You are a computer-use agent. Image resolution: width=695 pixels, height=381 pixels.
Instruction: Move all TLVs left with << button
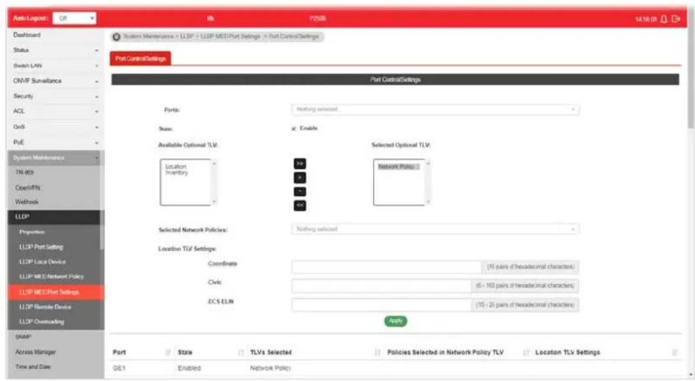click(x=299, y=206)
